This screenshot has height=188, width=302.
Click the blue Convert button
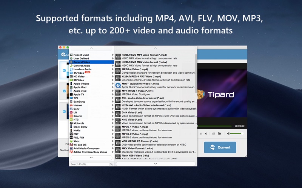(x=220, y=147)
